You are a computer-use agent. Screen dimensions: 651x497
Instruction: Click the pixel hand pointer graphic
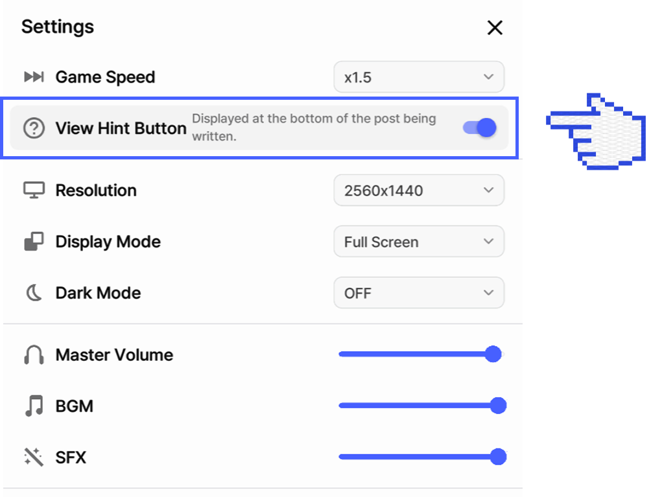tap(596, 132)
